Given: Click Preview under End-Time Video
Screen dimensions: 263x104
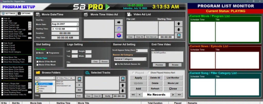Looking at the screenshot, I should [x=159, y=65].
